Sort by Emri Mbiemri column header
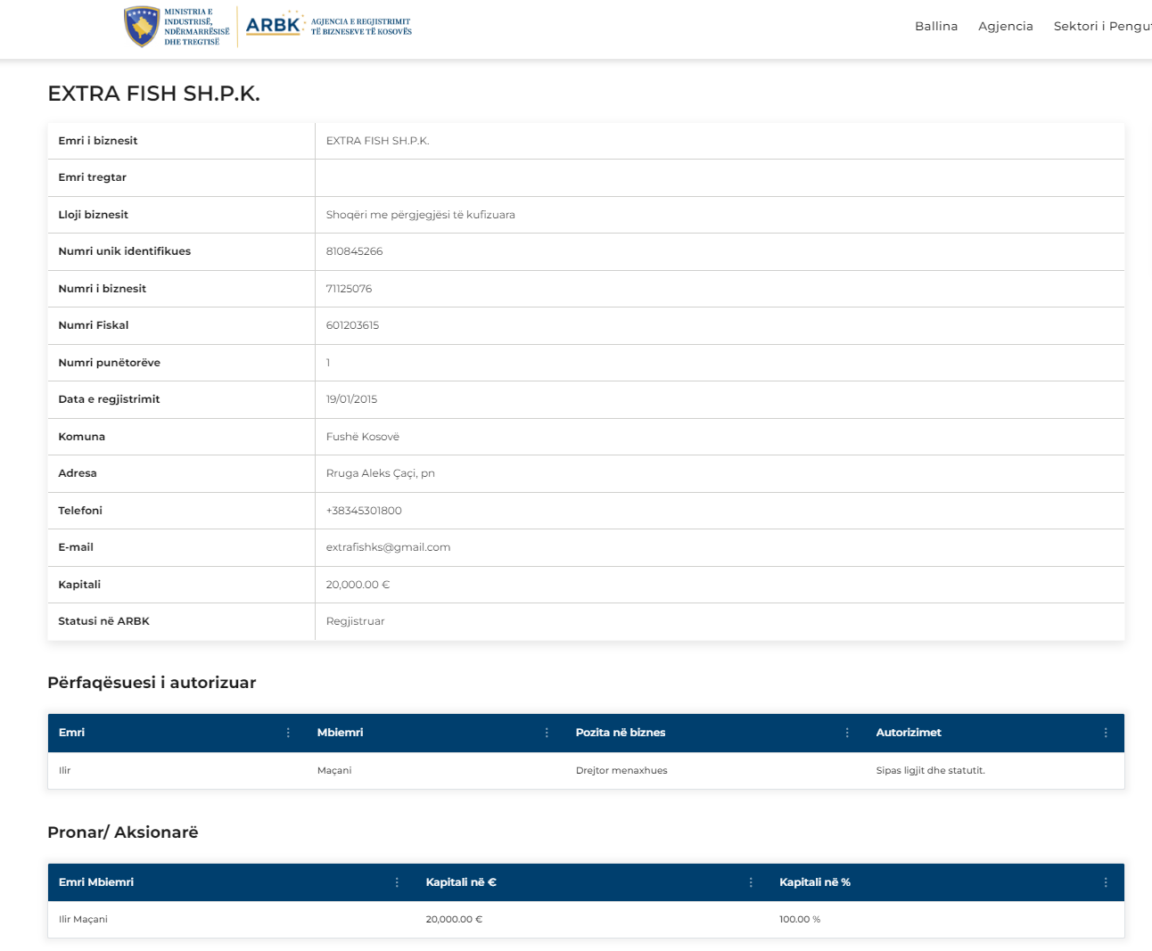 (96, 882)
